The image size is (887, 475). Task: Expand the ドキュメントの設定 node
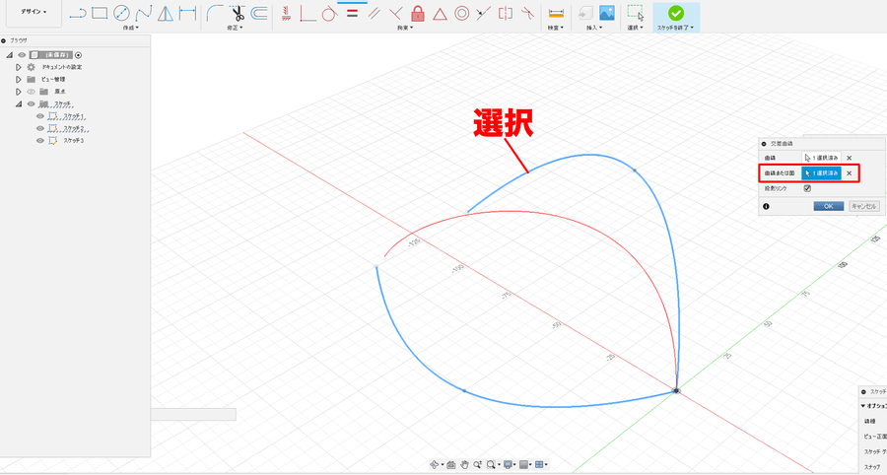18,67
